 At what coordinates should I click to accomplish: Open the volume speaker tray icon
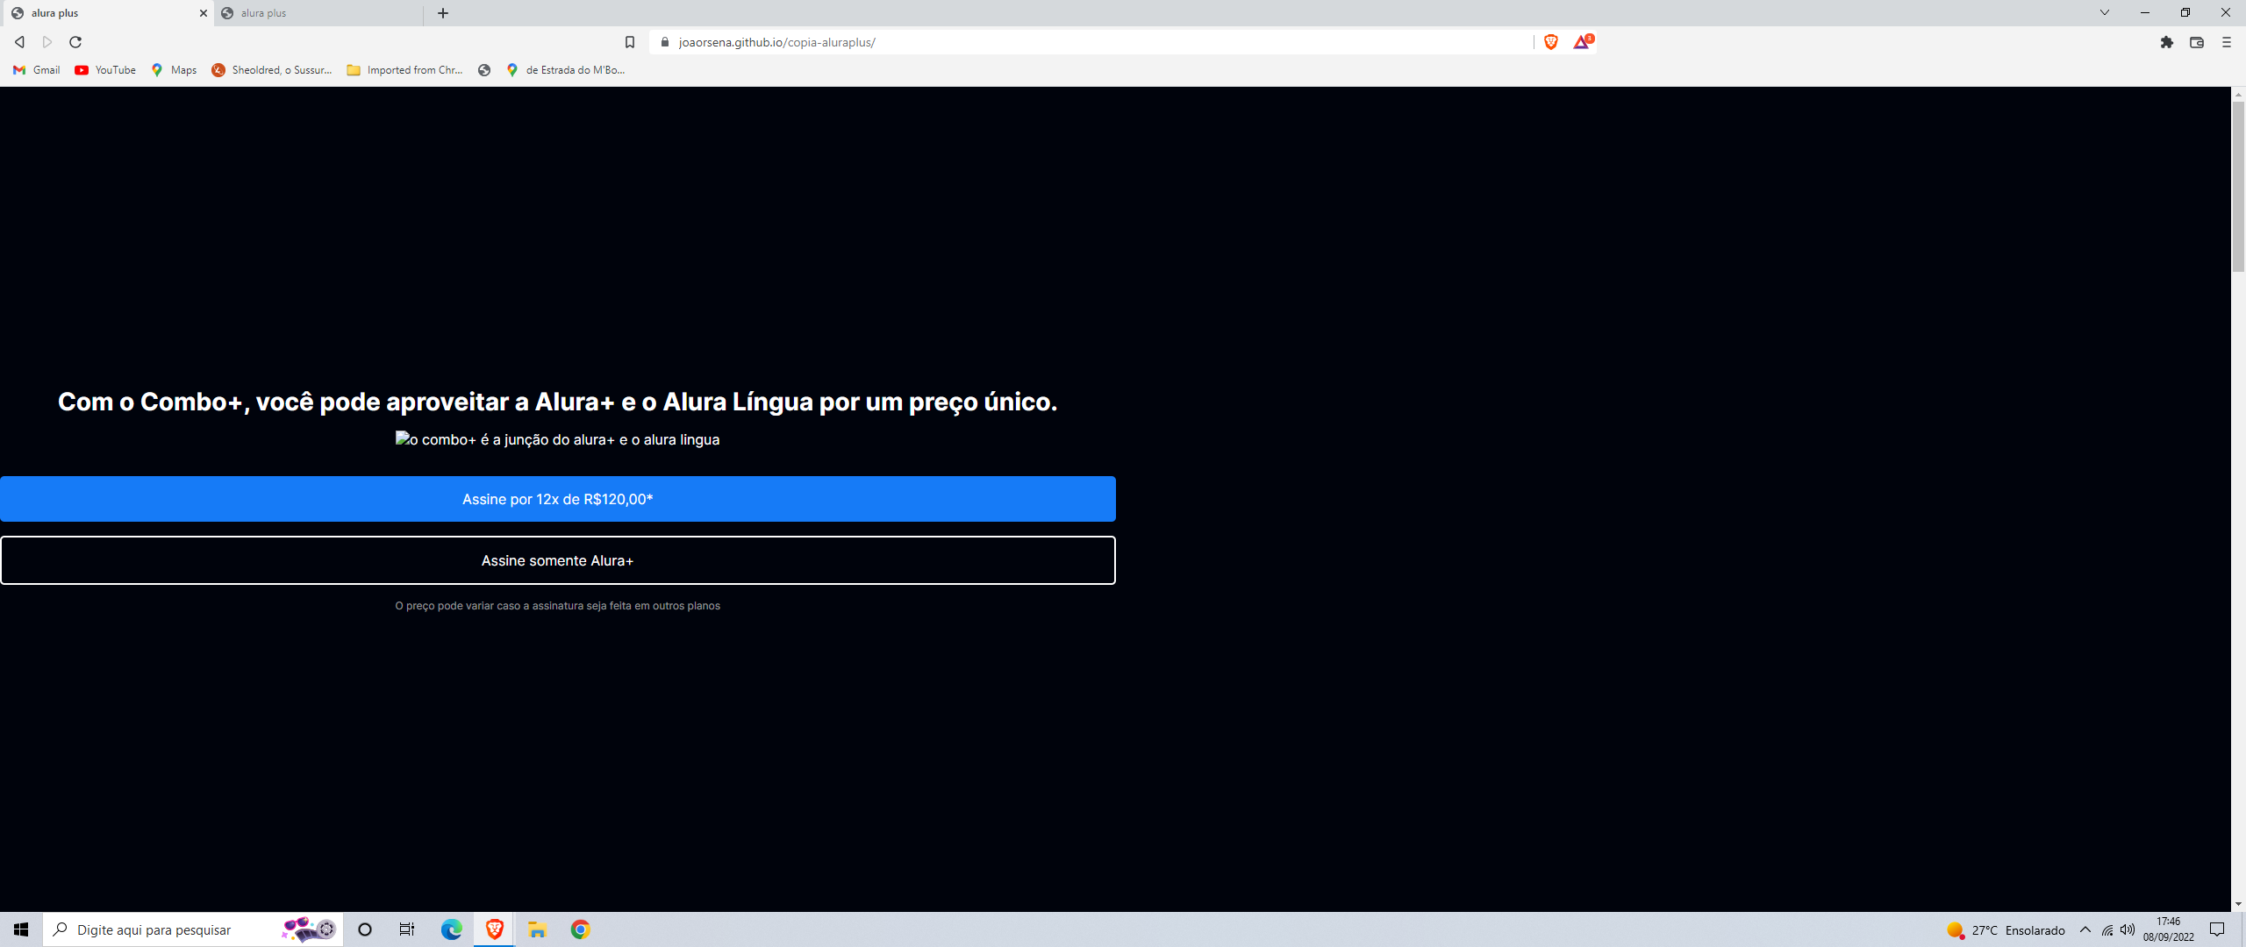[2128, 929]
